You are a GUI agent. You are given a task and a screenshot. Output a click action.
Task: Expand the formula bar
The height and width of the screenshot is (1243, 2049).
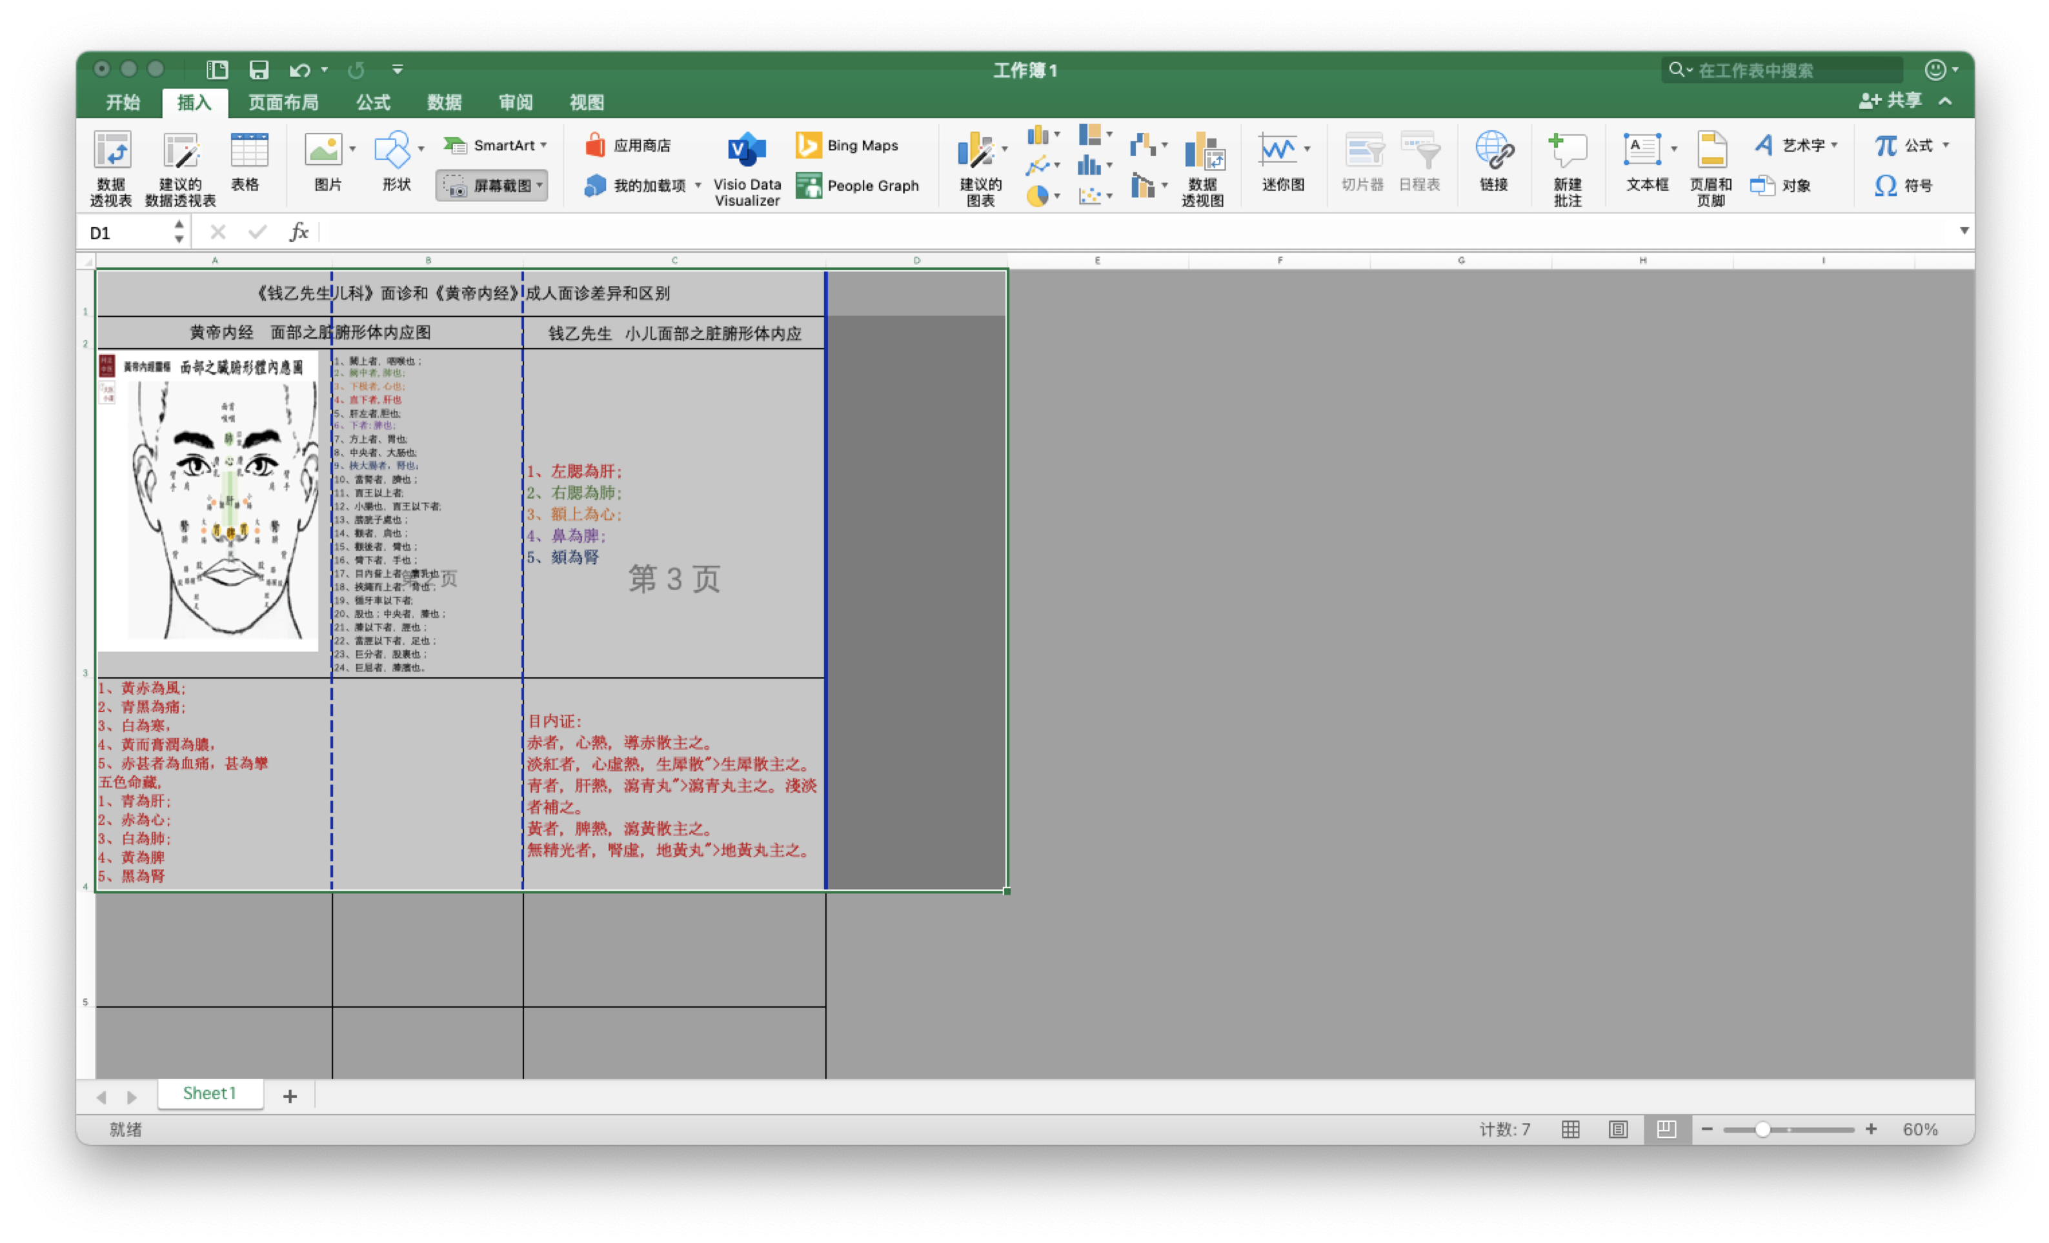click(1964, 231)
